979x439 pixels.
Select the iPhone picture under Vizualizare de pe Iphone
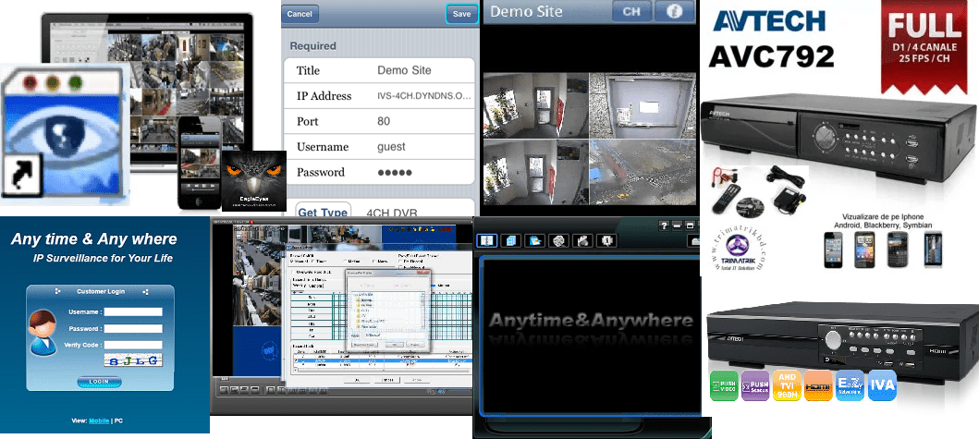[833, 250]
